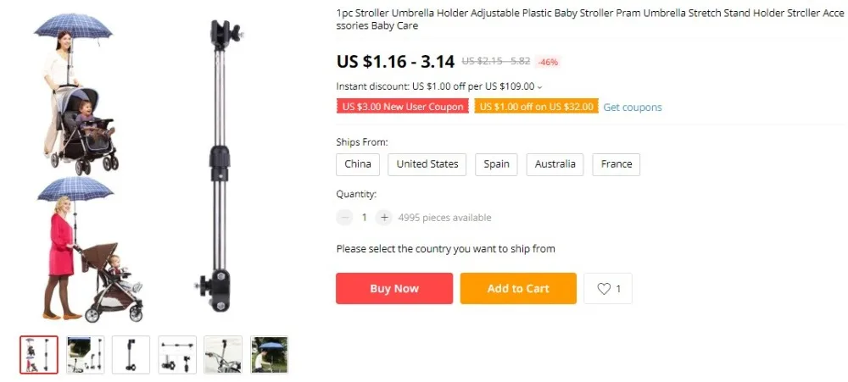Increase quantity with the plus icon
The width and height of the screenshot is (848, 382).
point(384,217)
